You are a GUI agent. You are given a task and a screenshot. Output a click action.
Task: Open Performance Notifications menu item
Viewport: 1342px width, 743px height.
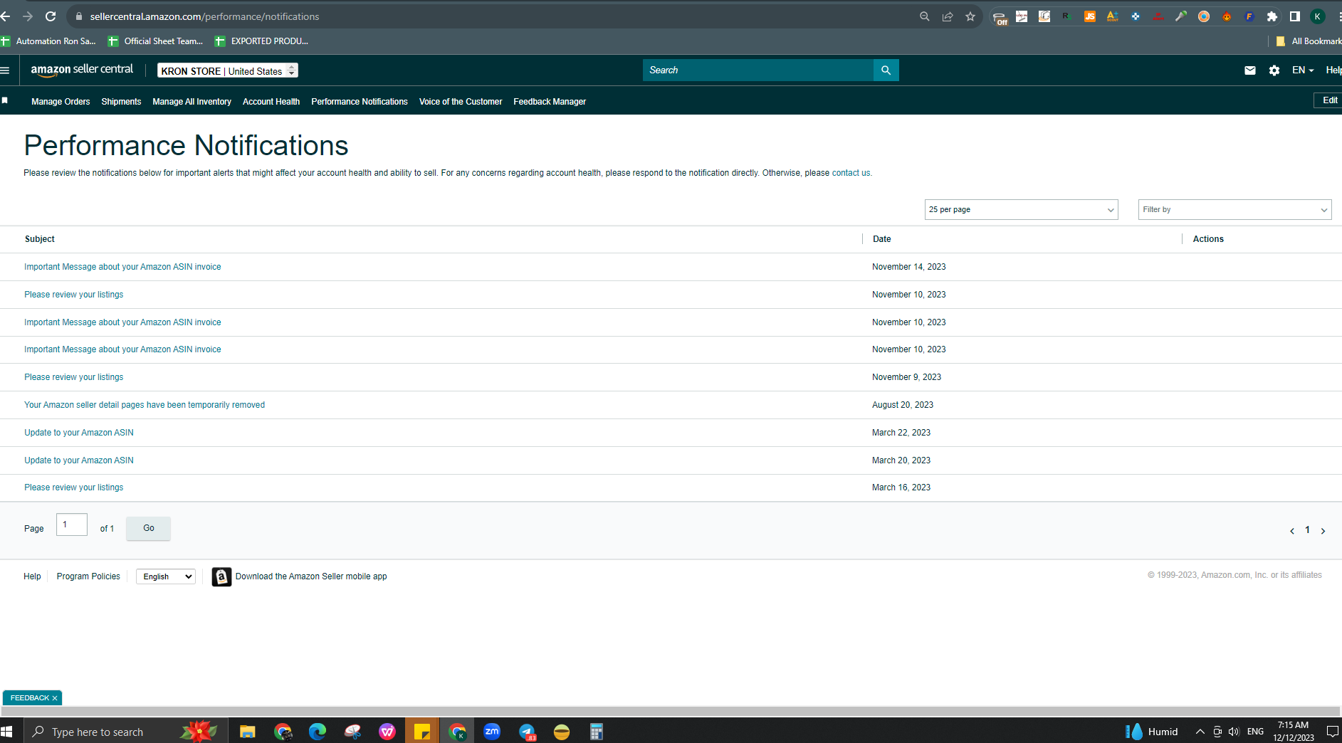pyautogui.click(x=360, y=102)
